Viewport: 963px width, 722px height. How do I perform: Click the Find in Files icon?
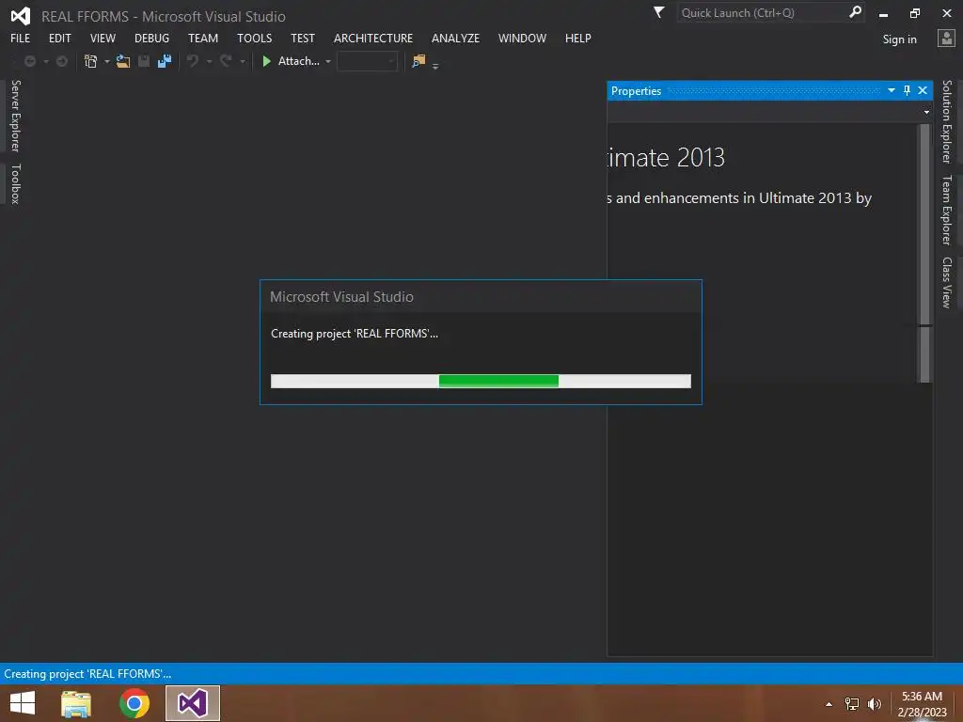(418, 61)
